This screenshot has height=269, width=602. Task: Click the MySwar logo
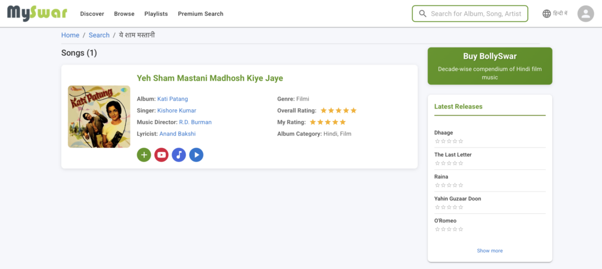coord(37,13)
